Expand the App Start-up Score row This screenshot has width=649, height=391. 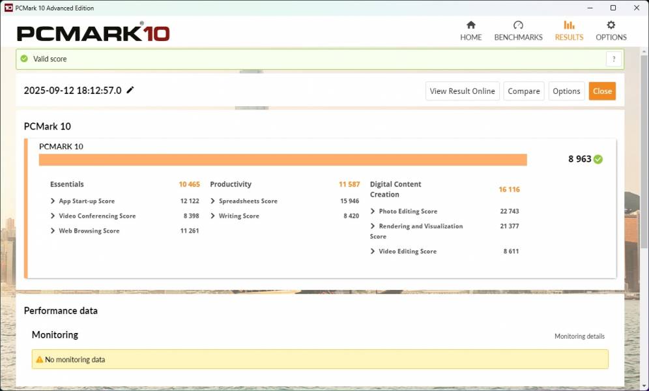pyautogui.click(x=53, y=201)
